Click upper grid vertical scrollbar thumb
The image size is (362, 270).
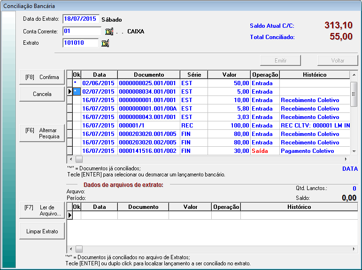pyautogui.click(x=354, y=94)
